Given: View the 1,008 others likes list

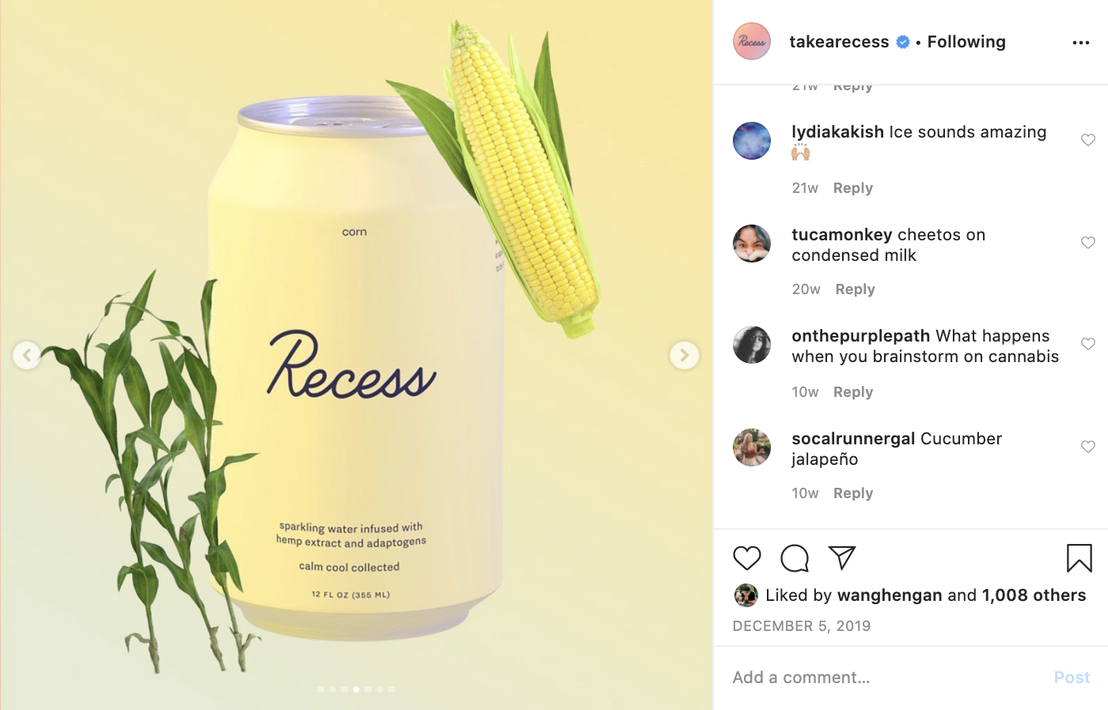Looking at the screenshot, I should pyautogui.click(x=1034, y=595).
